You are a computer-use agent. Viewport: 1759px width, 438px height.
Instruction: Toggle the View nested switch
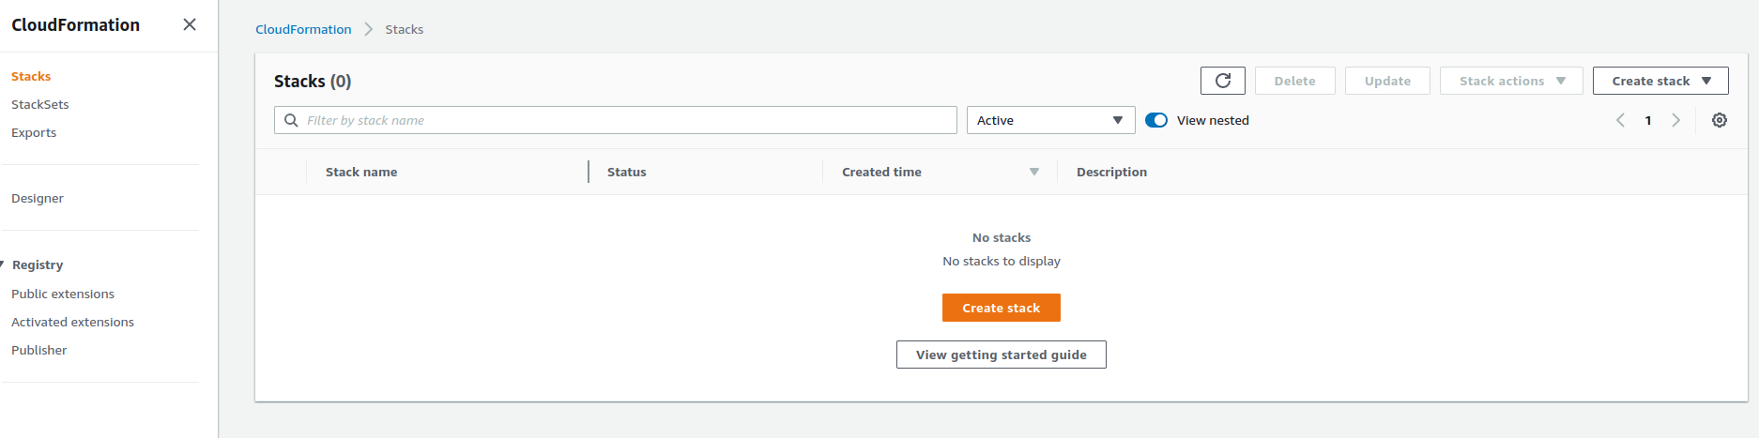[1156, 120]
